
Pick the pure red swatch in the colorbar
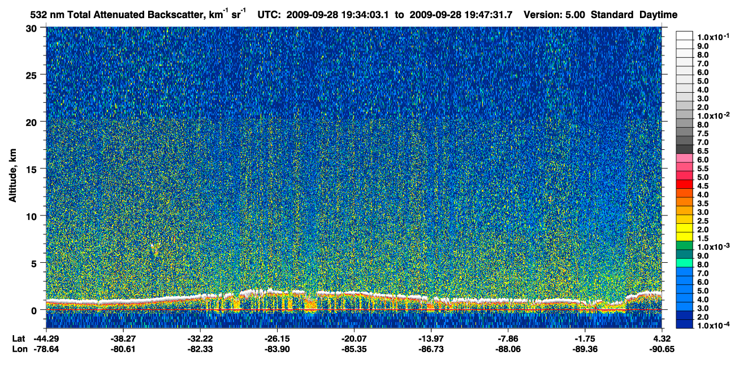coord(685,184)
